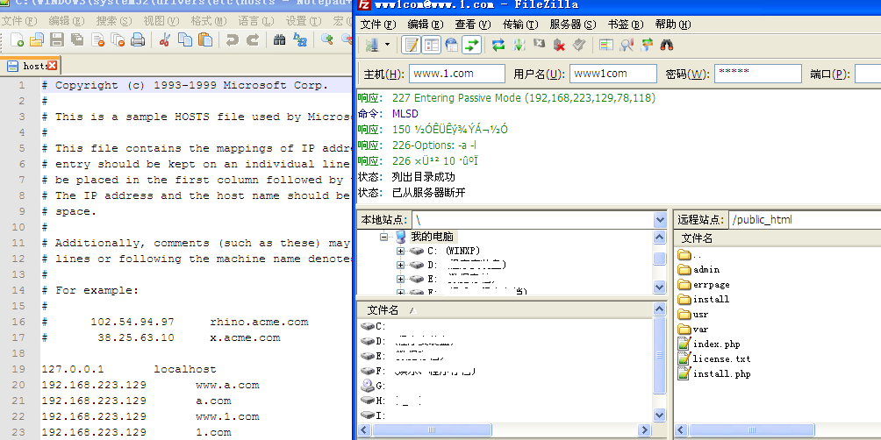Click the refresh file lists icon

[x=498, y=45]
